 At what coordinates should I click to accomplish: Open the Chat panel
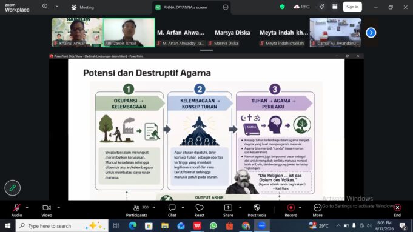(x=172, y=210)
